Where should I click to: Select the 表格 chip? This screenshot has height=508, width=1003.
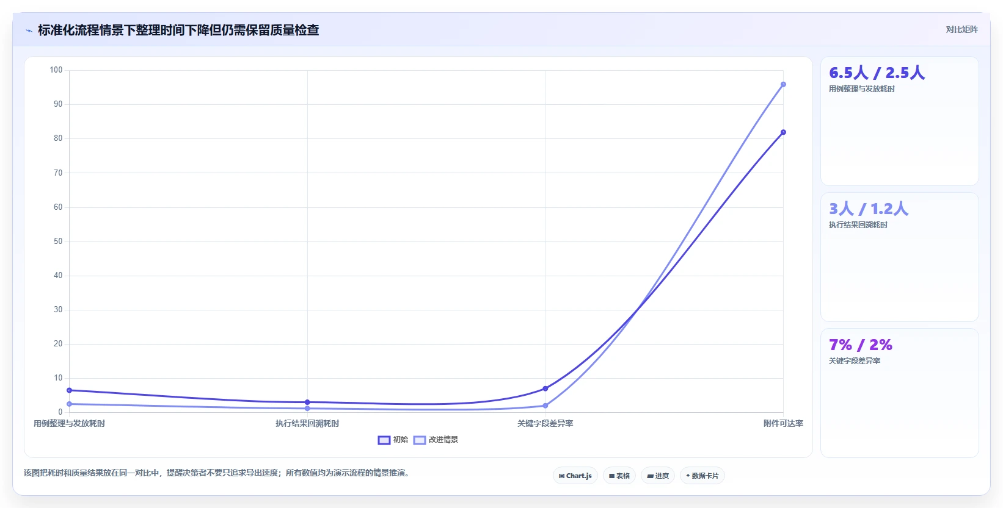click(x=619, y=476)
